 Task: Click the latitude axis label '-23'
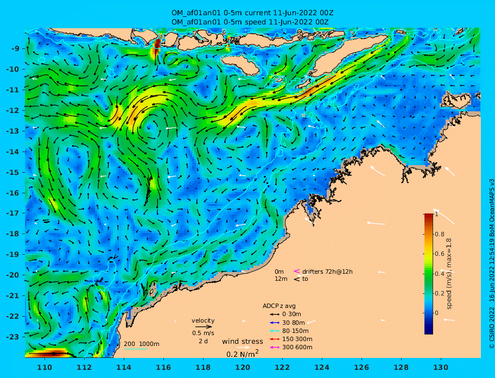(x=12, y=337)
